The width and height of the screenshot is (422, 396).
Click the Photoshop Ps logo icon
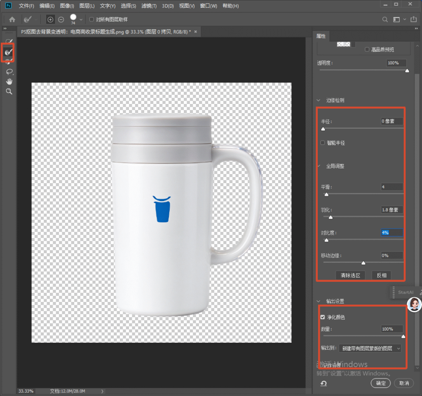[8, 5]
